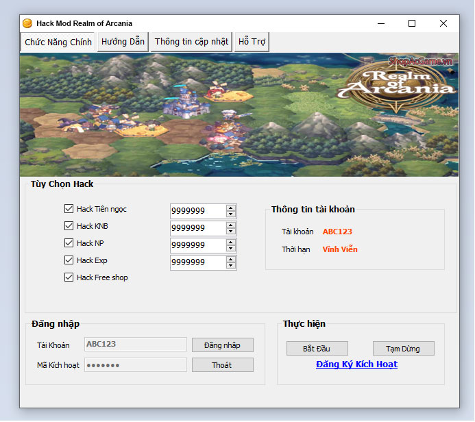Open the Đăng Ký Kích Hoạt link
Viewport: 475px width, 422px height.
(x=356, y=364)
